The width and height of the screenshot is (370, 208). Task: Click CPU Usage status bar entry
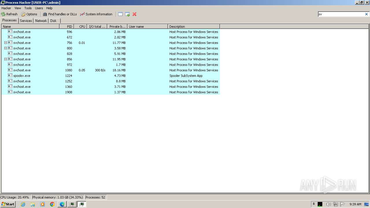pos(15,197)
